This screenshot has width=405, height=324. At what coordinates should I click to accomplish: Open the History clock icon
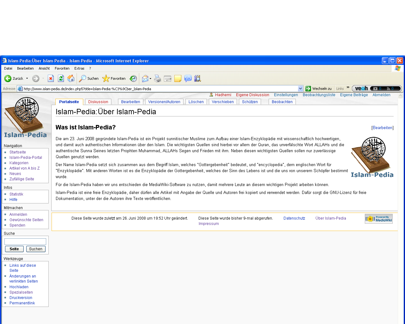coord(134,78)
